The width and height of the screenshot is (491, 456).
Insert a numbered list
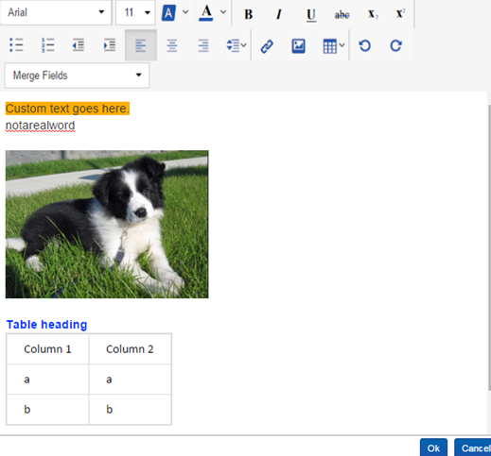click(47, 45)
